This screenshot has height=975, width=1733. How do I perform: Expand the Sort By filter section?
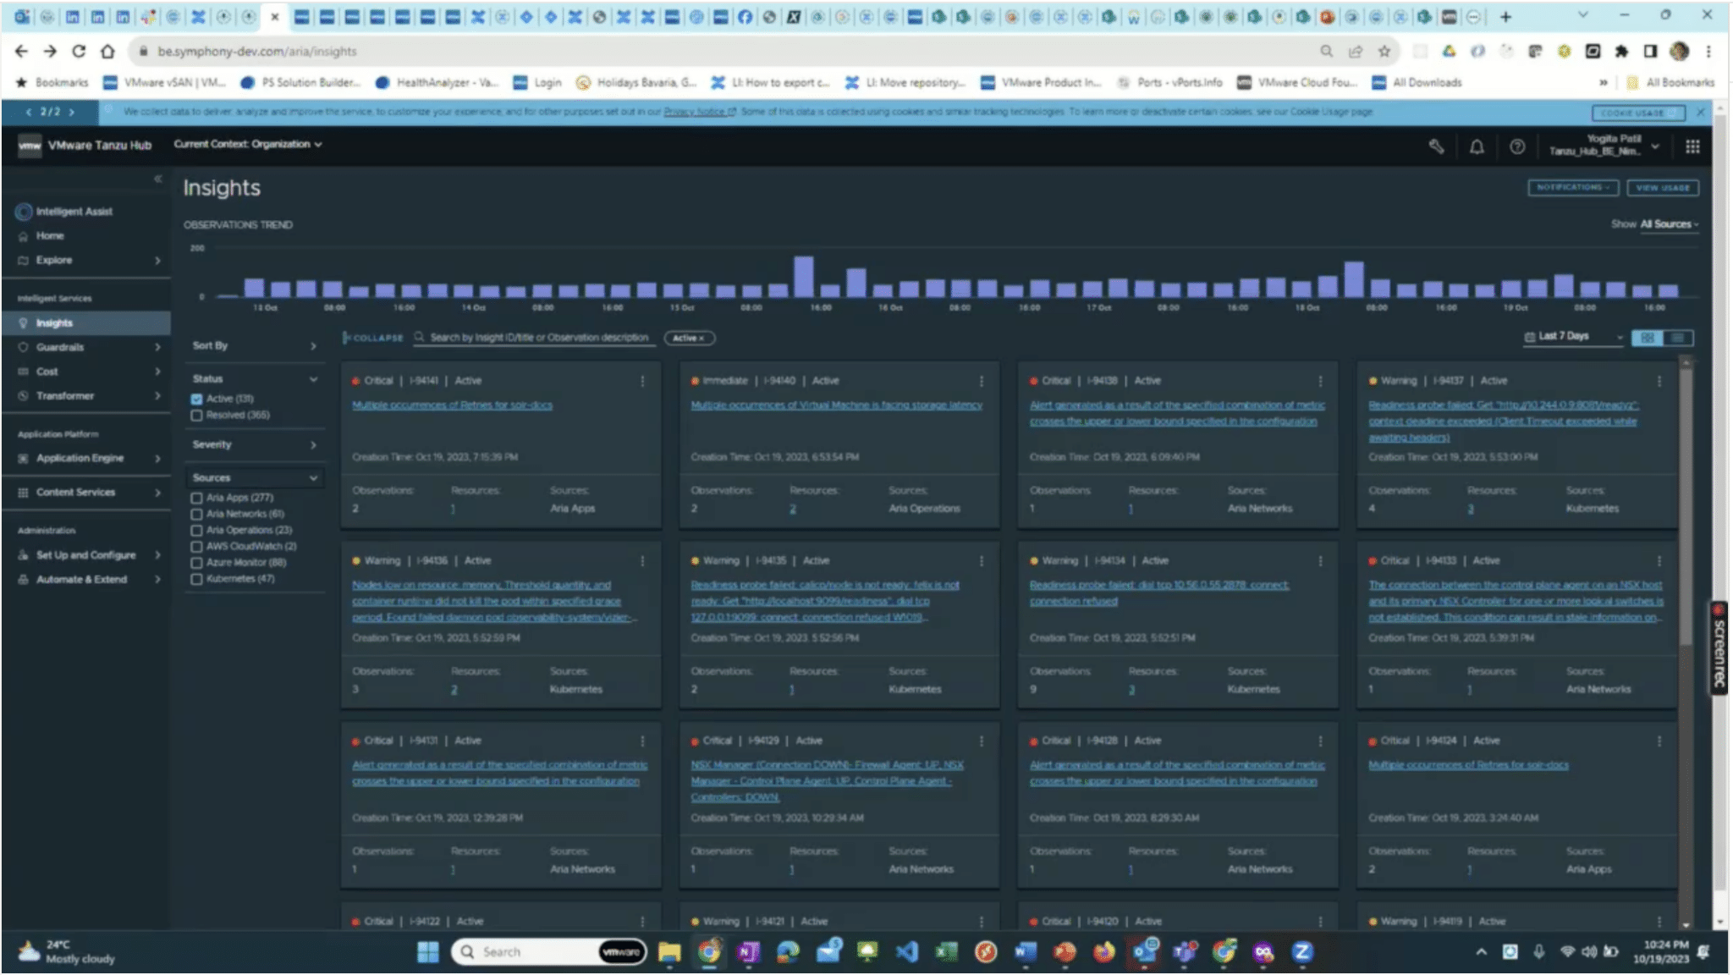pyautogui.click(x=254, y=346)
